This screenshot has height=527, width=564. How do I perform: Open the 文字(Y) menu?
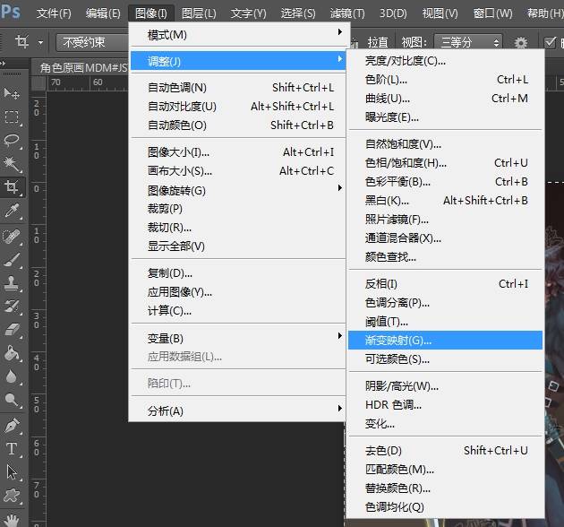coord(248,13)
